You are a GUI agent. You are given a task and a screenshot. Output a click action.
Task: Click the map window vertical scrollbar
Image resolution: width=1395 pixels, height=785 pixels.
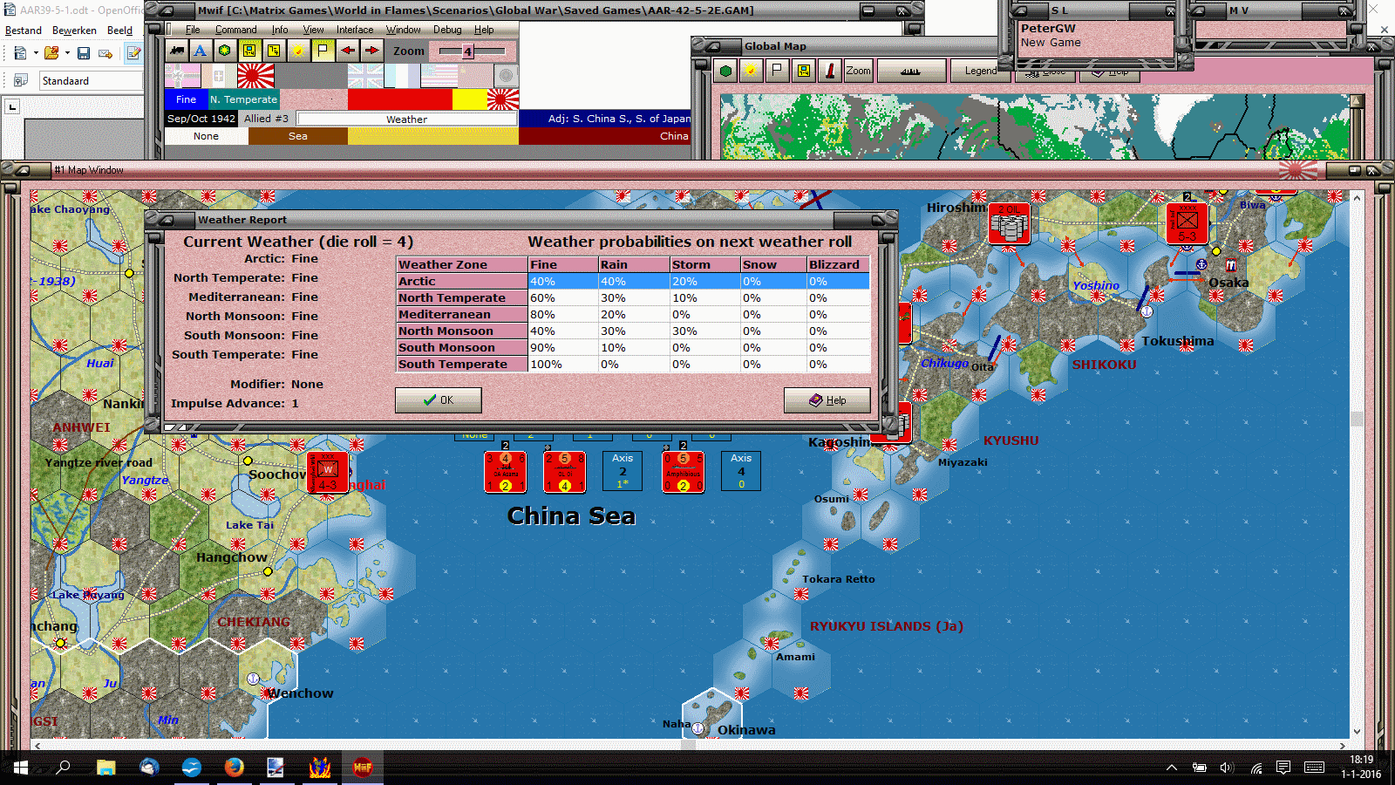[1357, 465]
